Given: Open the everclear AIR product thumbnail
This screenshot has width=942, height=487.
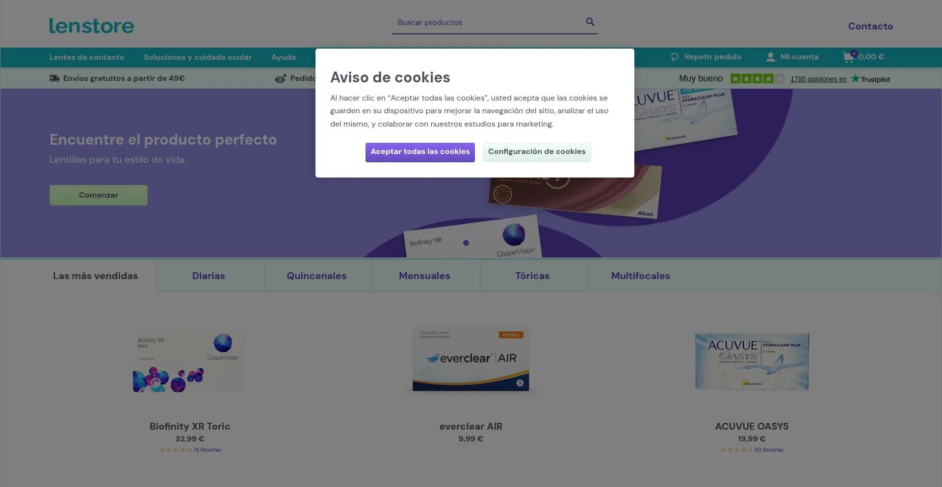Looking at the screenshot, I should pos(471,359).
